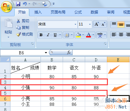Switch to the 页面布局 tab

pos(58,12)
